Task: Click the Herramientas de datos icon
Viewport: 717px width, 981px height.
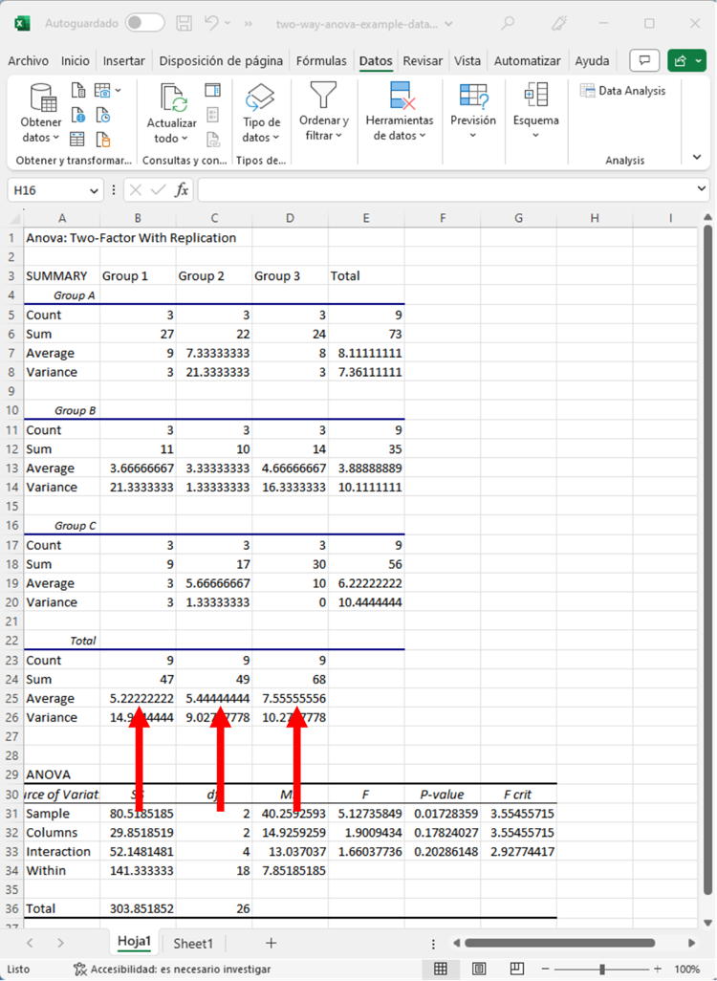Action: click(x=400, y=97)
